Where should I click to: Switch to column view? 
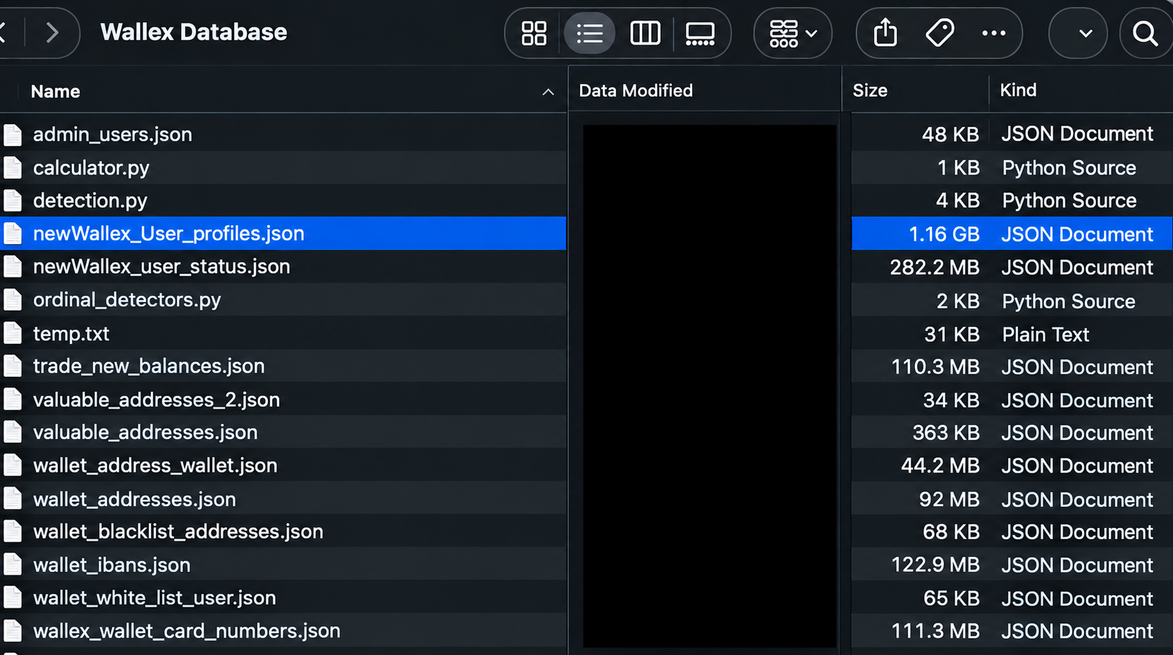(645, 33)
